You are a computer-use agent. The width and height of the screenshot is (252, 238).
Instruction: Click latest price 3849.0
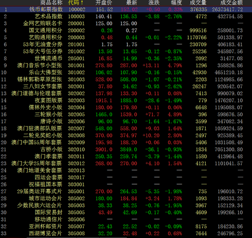point(129,150)
